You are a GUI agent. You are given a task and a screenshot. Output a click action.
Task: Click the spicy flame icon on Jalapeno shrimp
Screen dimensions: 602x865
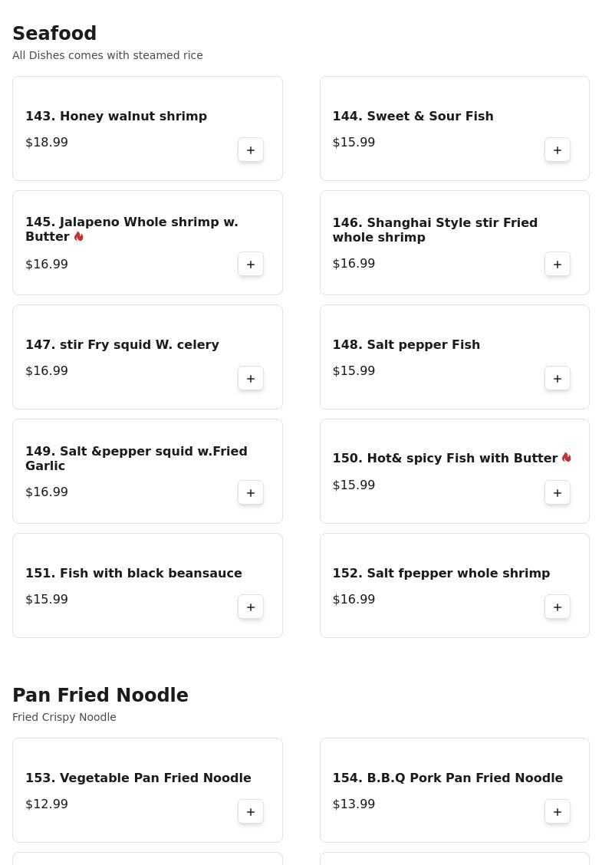79,237
